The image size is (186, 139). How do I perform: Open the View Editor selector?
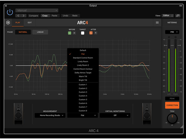[x=168, y=15]
